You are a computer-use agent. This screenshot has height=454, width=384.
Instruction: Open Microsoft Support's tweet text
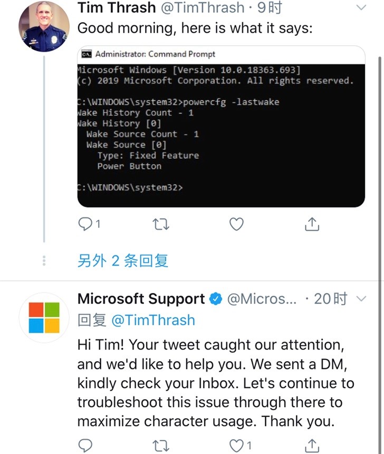215,383
